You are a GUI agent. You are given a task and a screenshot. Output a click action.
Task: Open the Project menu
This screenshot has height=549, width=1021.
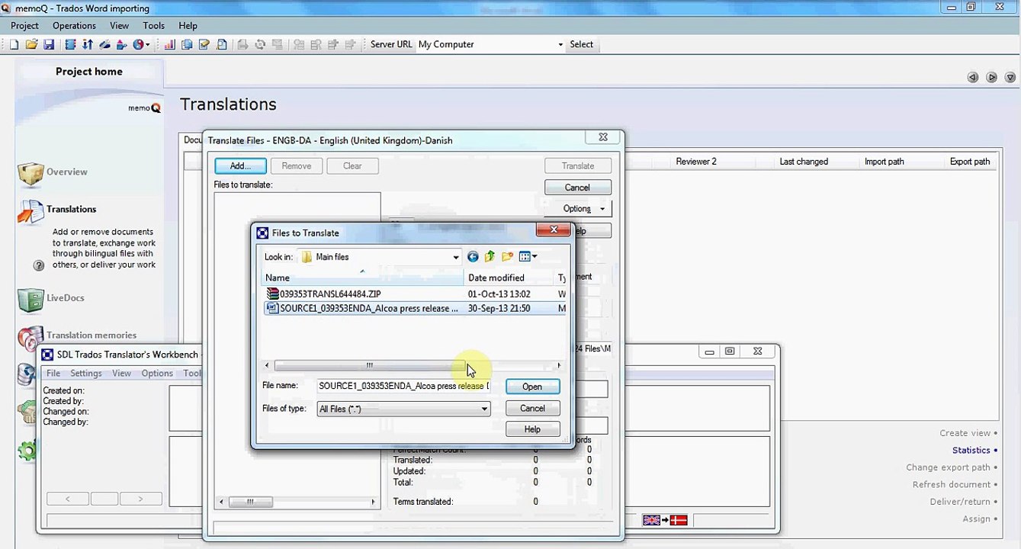point(24,25)
